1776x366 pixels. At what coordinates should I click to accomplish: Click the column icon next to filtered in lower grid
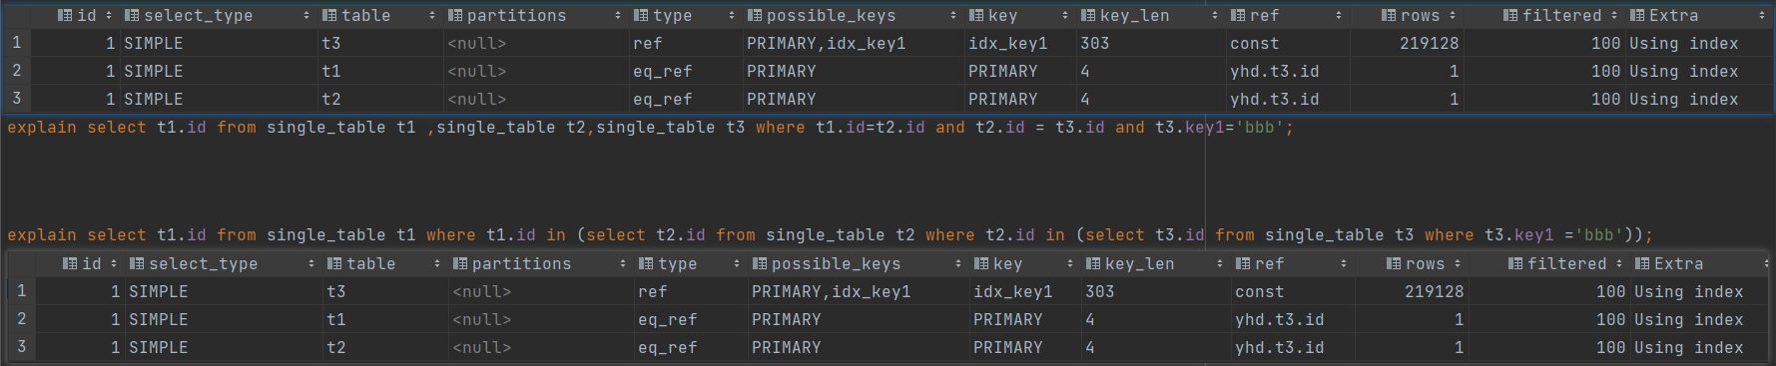(1515, 263)
